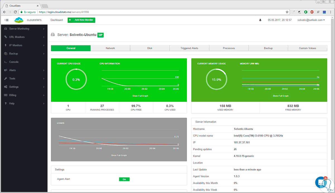Screen dimensions: 335x193
Task: Click the 158 MB used memory value
Action: pos(225,106)
